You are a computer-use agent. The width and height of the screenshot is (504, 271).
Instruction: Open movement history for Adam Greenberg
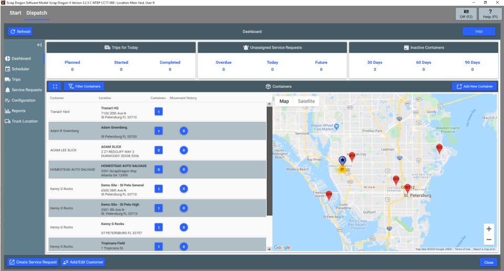pyautogui.click(x=183, y=131)
